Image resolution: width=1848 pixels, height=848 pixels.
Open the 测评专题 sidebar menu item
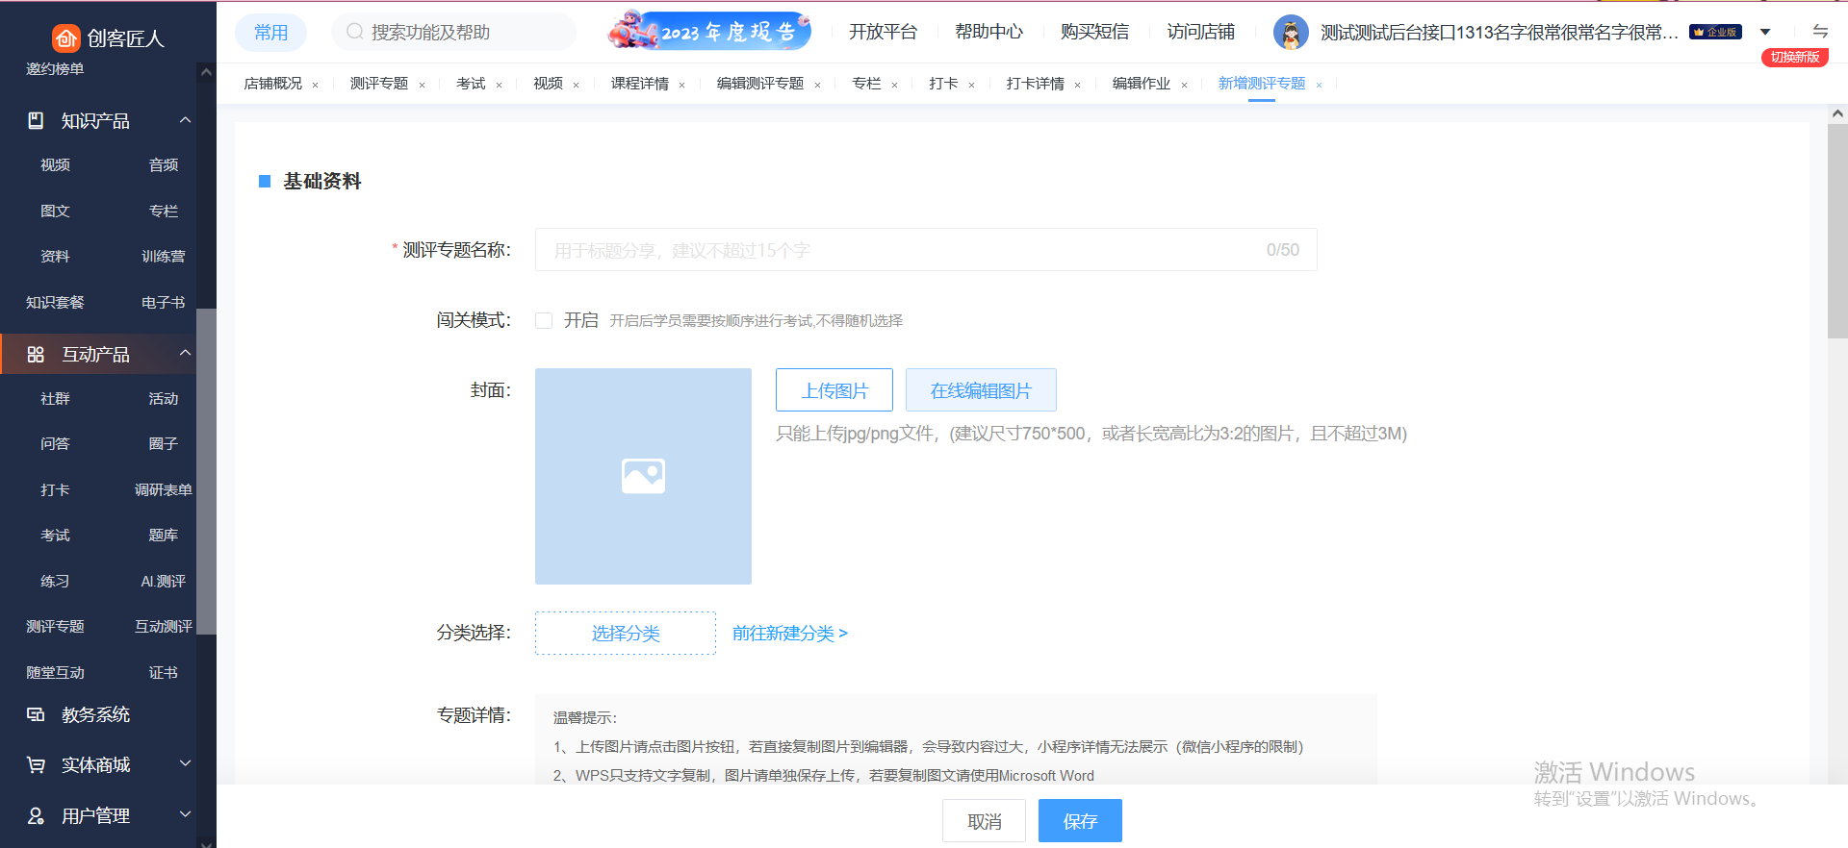tap(55, 627)
